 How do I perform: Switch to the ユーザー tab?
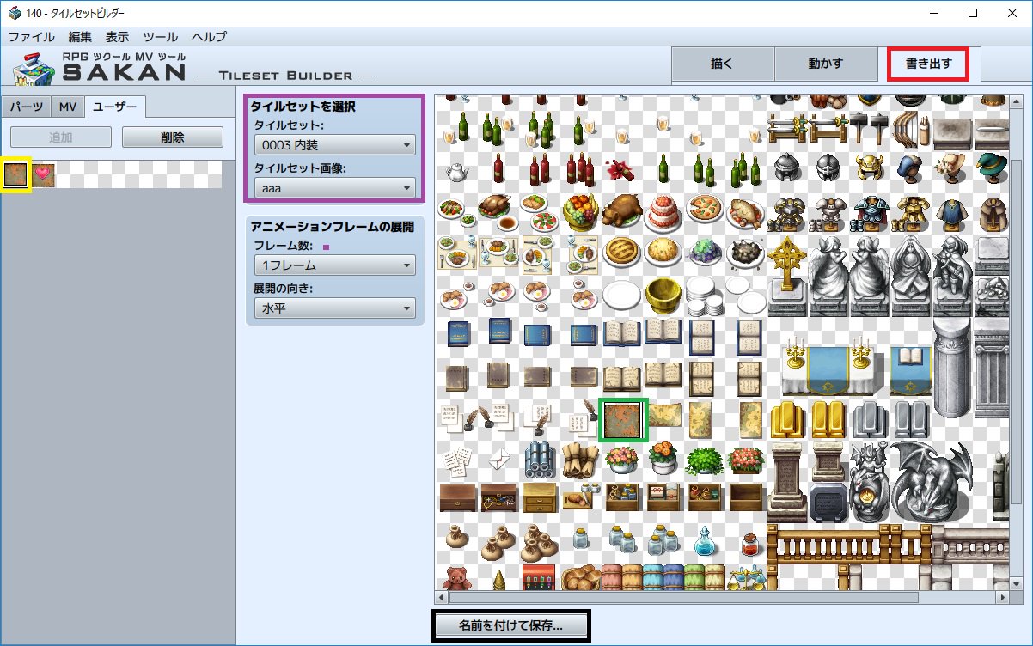115,107
